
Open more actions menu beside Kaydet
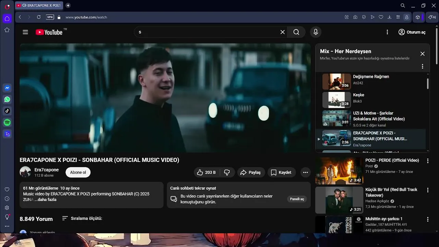pyautogui.click(x=305, y=173)
